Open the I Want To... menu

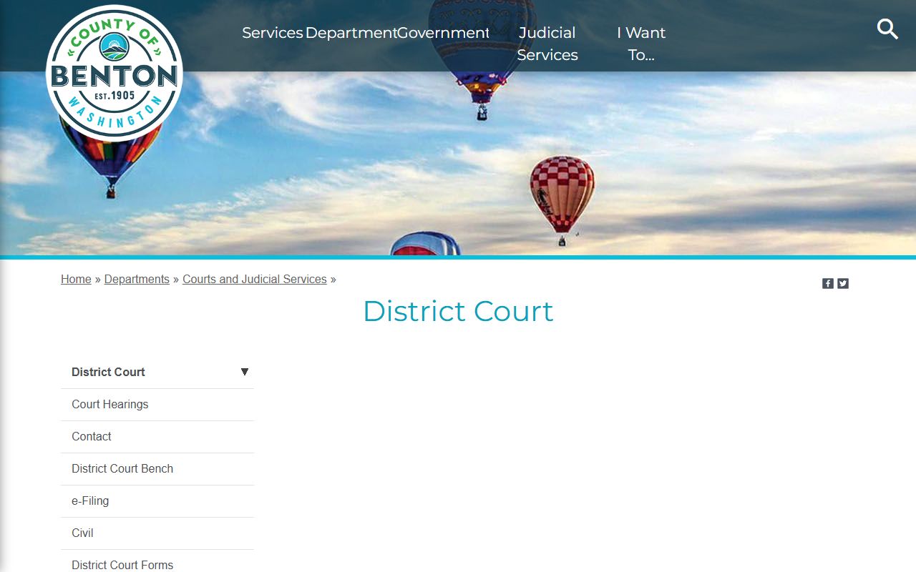pos(641,44)
